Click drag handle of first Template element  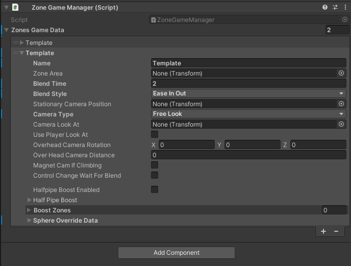pos(16,42)
